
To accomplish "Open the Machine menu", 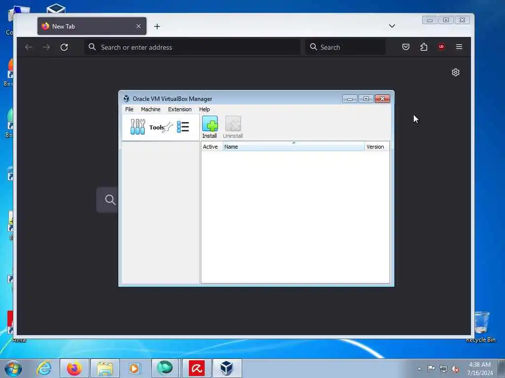I will (150, 109).
